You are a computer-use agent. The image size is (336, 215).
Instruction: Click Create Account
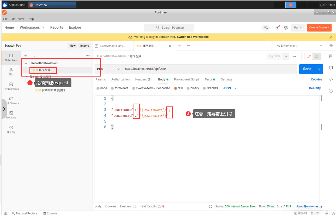pos(319,28)
